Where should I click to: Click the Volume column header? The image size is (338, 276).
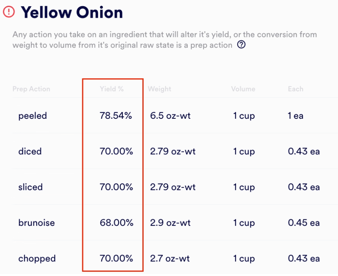pyautogui.click(x=243, y=89)
